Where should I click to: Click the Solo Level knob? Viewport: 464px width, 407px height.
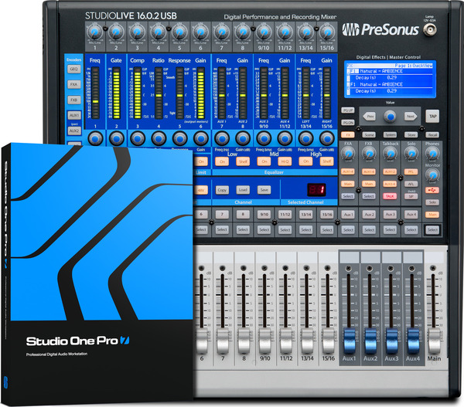(411, 154)
